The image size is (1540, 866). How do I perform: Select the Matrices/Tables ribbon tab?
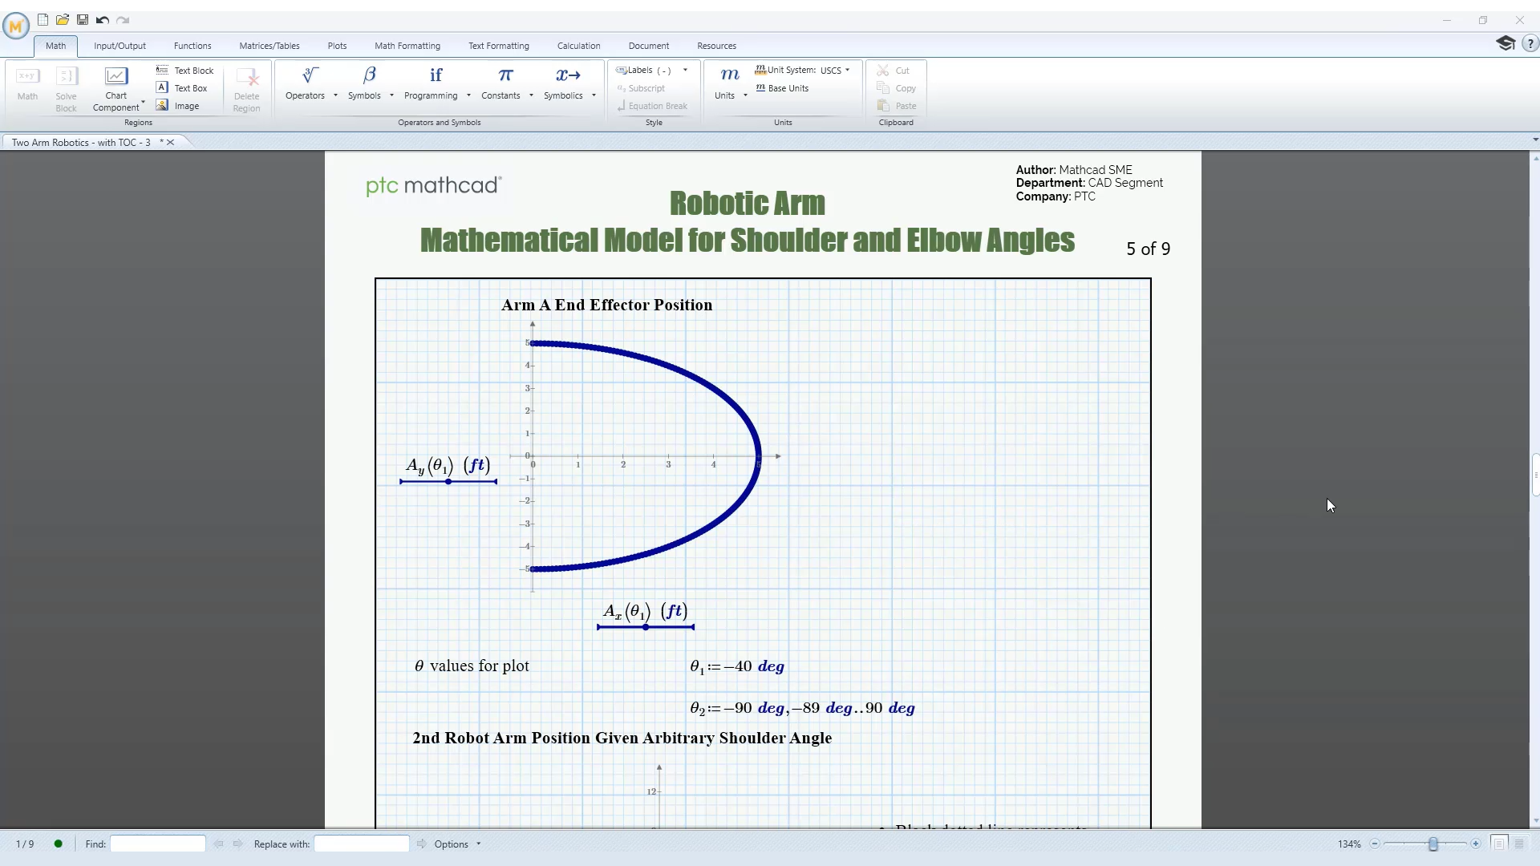(269, 46)
